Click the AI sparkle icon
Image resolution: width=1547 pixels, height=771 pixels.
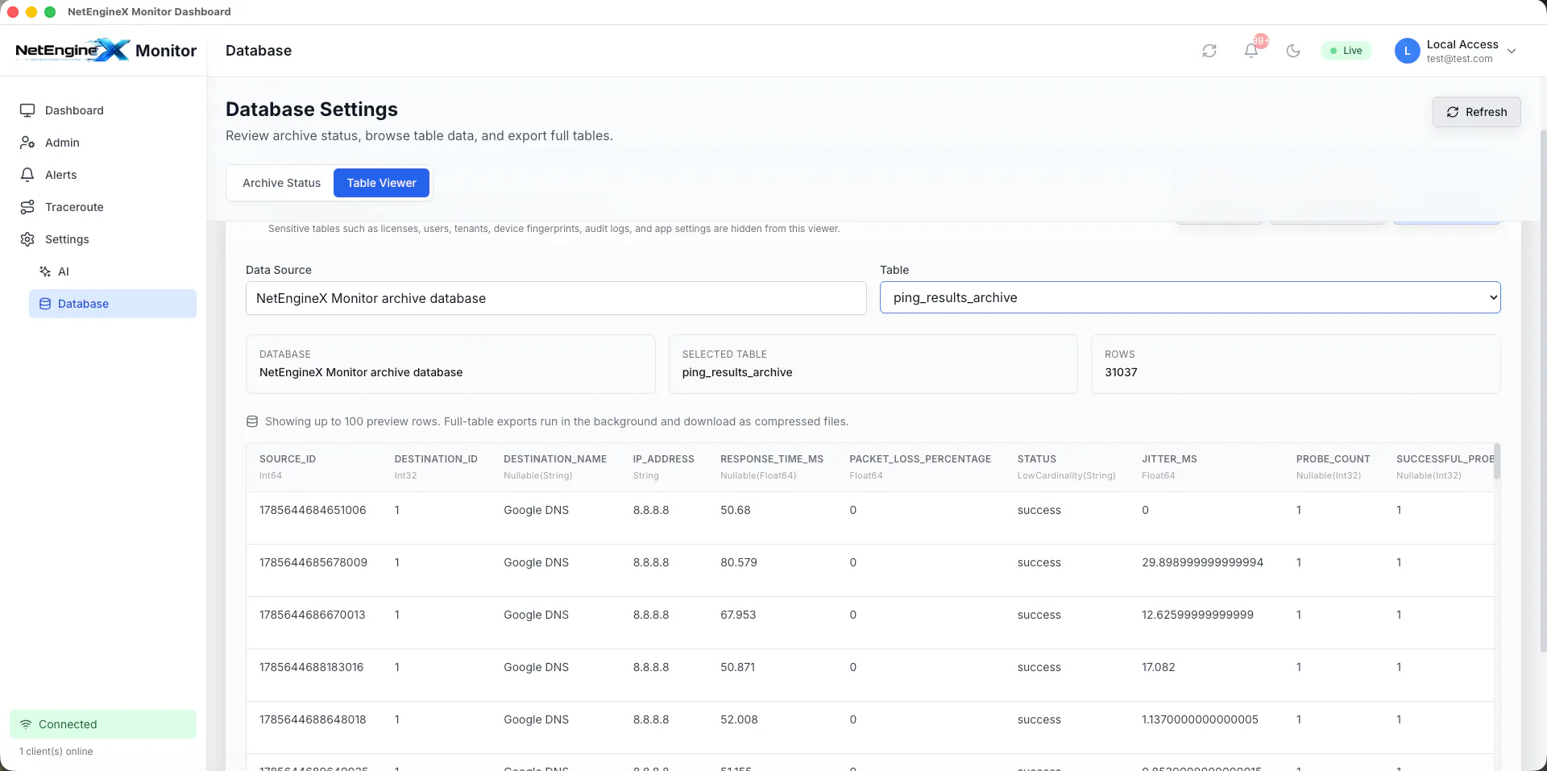click(45, 272)
